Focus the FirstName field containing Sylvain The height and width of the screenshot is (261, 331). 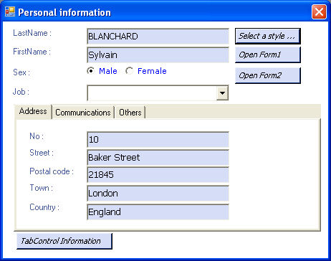pos(158,55)
